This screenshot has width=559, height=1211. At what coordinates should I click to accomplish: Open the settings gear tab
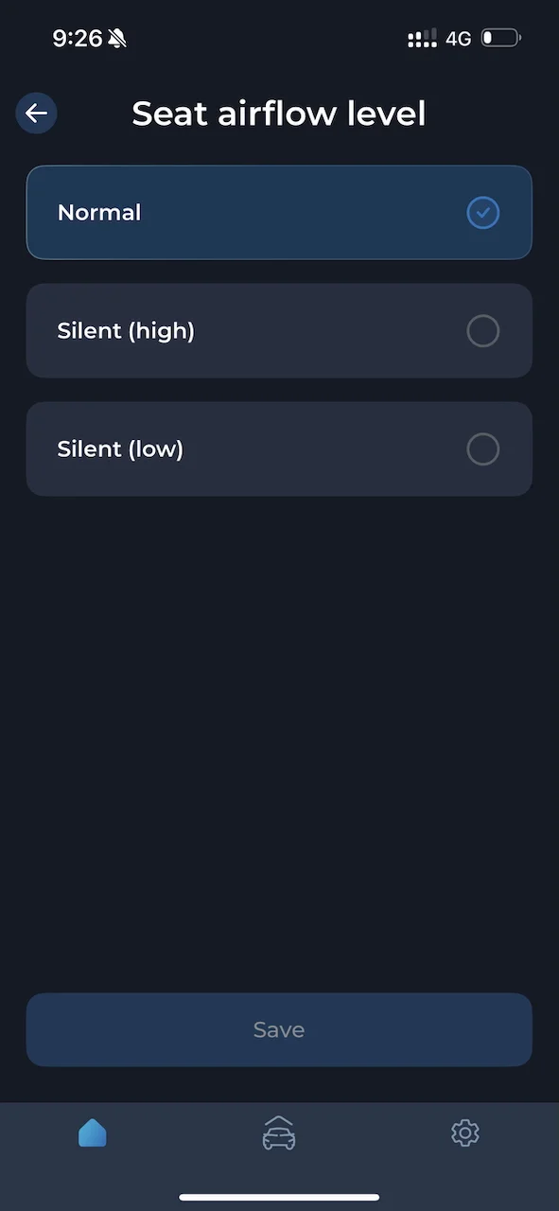click(x=465, y=1132)
